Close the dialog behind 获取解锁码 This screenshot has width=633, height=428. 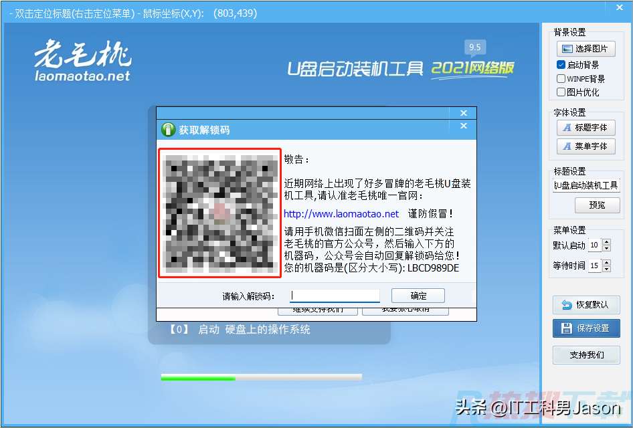[464, 113]
